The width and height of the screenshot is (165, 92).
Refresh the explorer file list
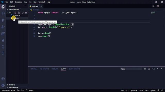pos(22,13)
